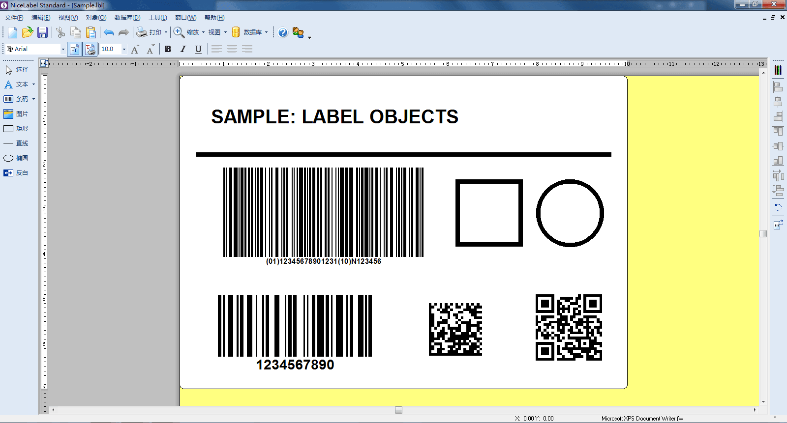The image size is (787, 423).
Task: Open the File menu (文件)
Action: click(14, 18)
